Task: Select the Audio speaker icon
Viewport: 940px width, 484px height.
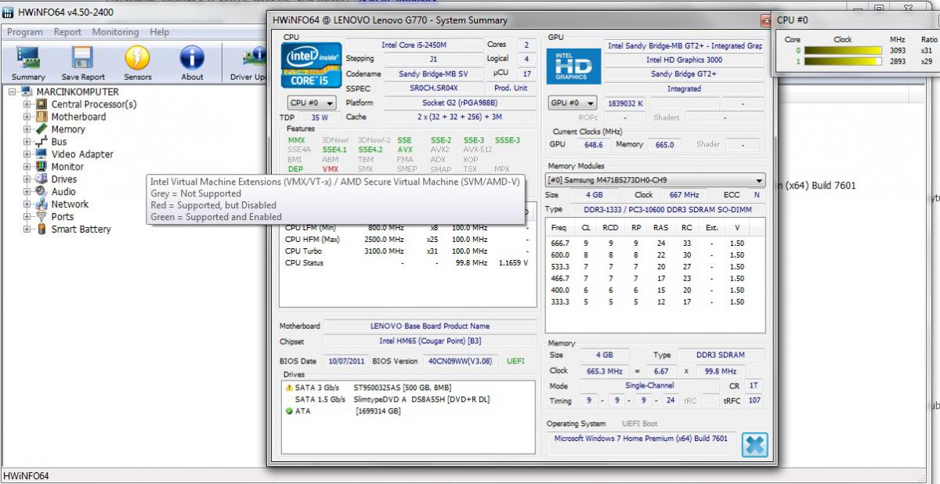Action: [42, 192]
